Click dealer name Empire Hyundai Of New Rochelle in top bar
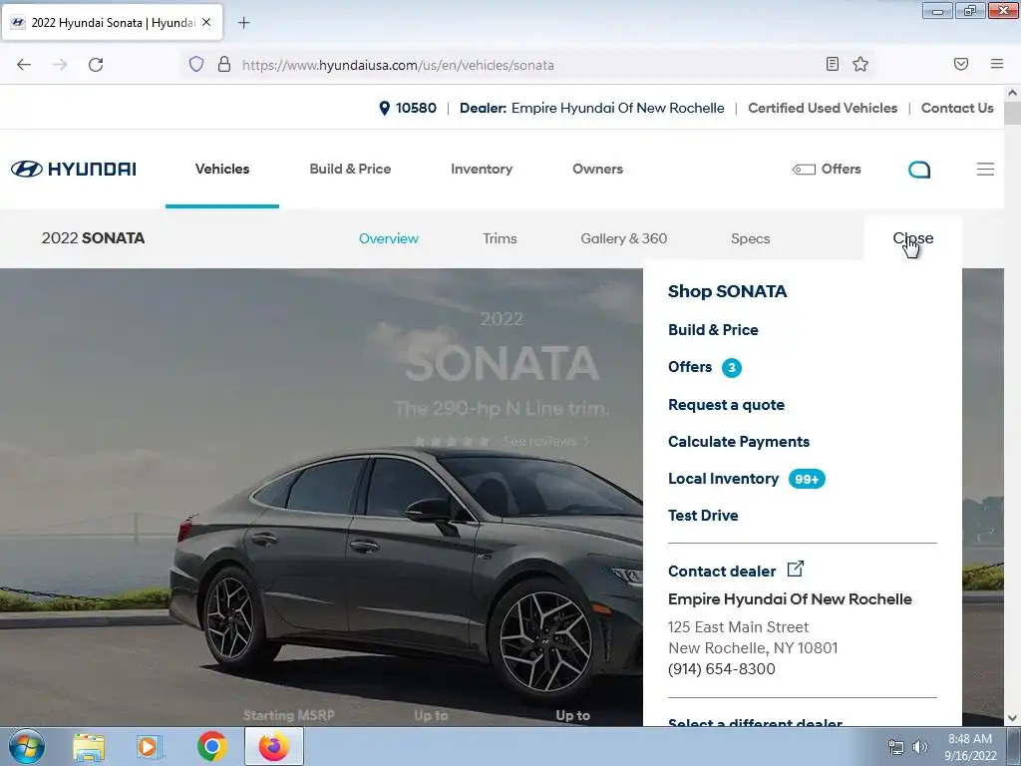Screen dimensions: 1021x766 coord(617,108)
